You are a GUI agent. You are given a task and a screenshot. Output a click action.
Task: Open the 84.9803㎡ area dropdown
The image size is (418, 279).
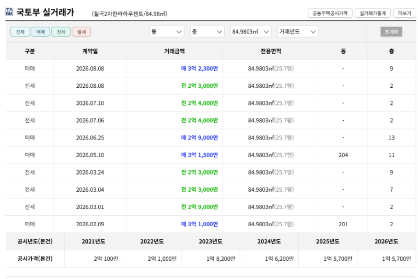(x=251, y=32)
